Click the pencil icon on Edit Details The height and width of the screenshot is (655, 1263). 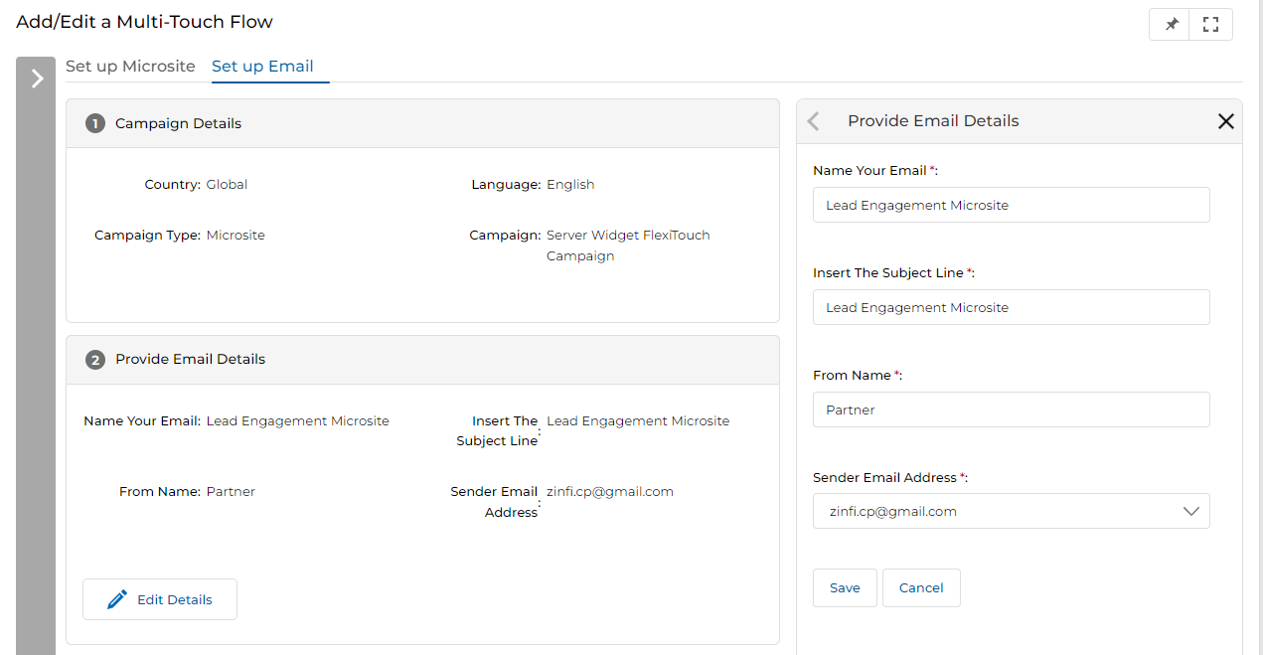point(117,599)
